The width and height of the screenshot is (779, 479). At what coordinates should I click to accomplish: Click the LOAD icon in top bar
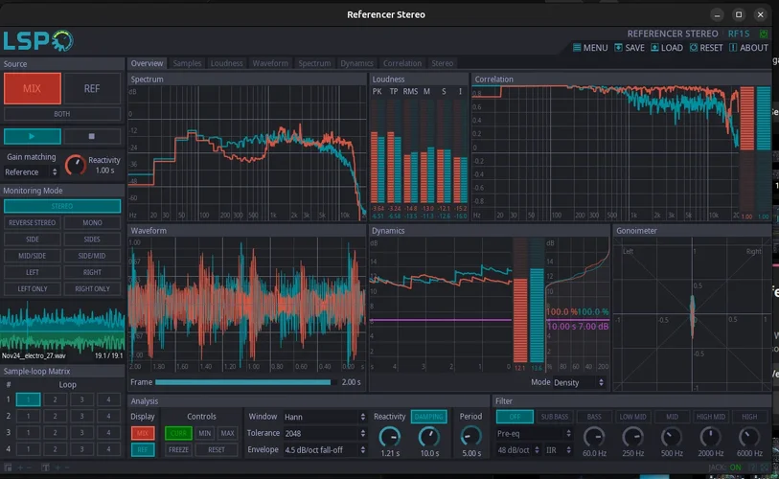tap(654, 48)
